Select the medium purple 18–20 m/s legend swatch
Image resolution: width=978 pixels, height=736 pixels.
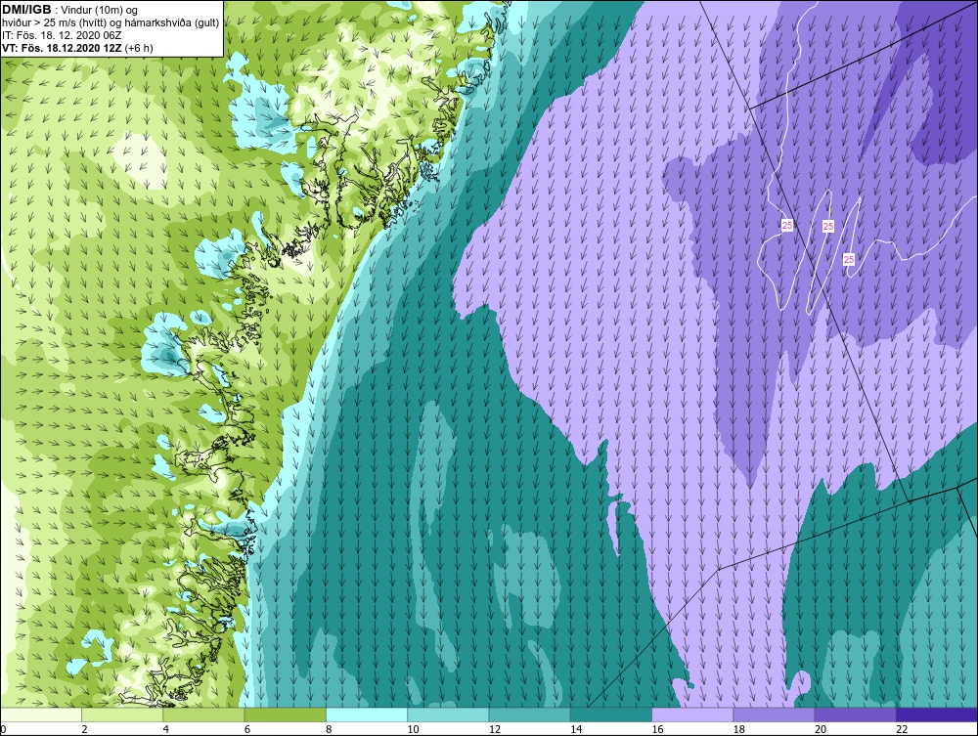(774, 714)
